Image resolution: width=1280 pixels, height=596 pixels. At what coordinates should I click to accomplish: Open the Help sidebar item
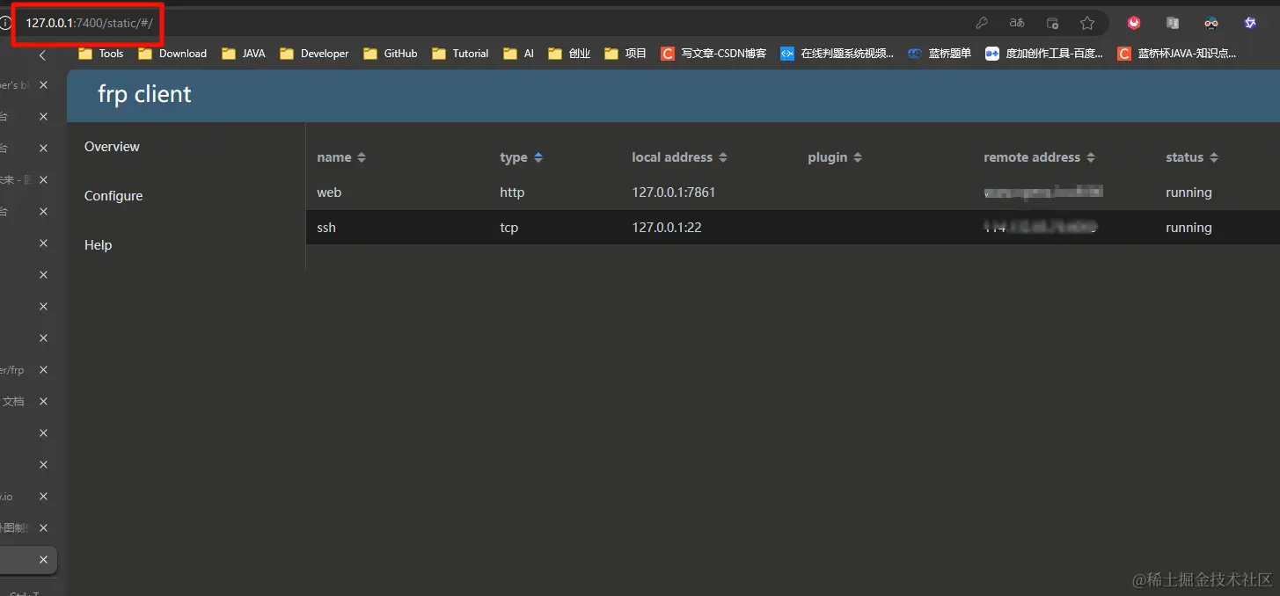coord(98,245)
